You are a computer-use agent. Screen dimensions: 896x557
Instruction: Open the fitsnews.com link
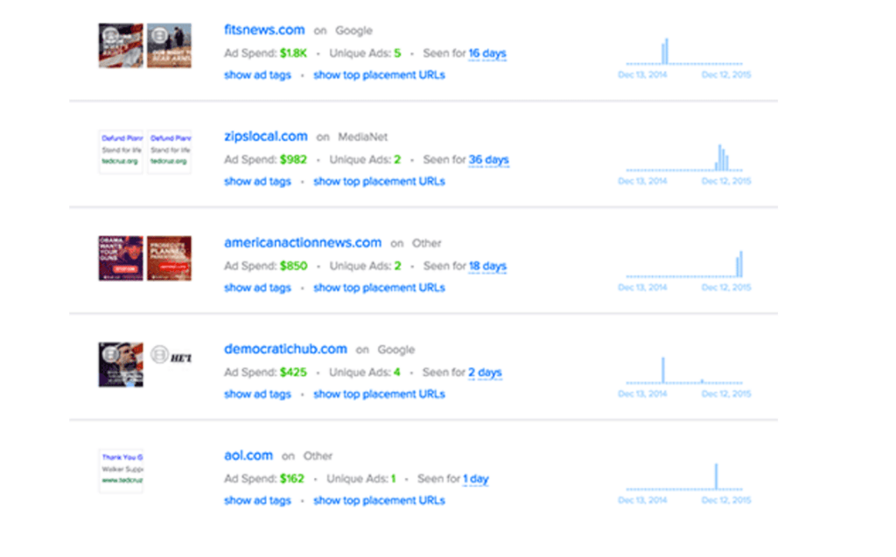(264, 30)
